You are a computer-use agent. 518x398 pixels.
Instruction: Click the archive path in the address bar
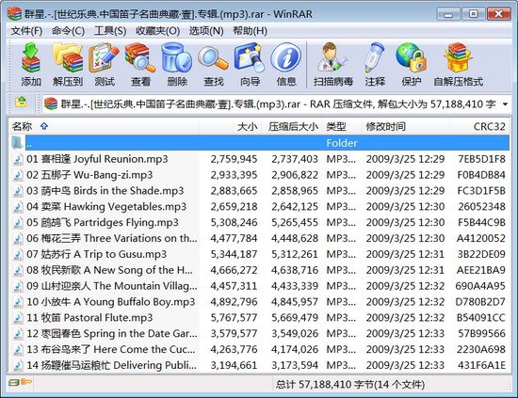(x=278, y=104)
